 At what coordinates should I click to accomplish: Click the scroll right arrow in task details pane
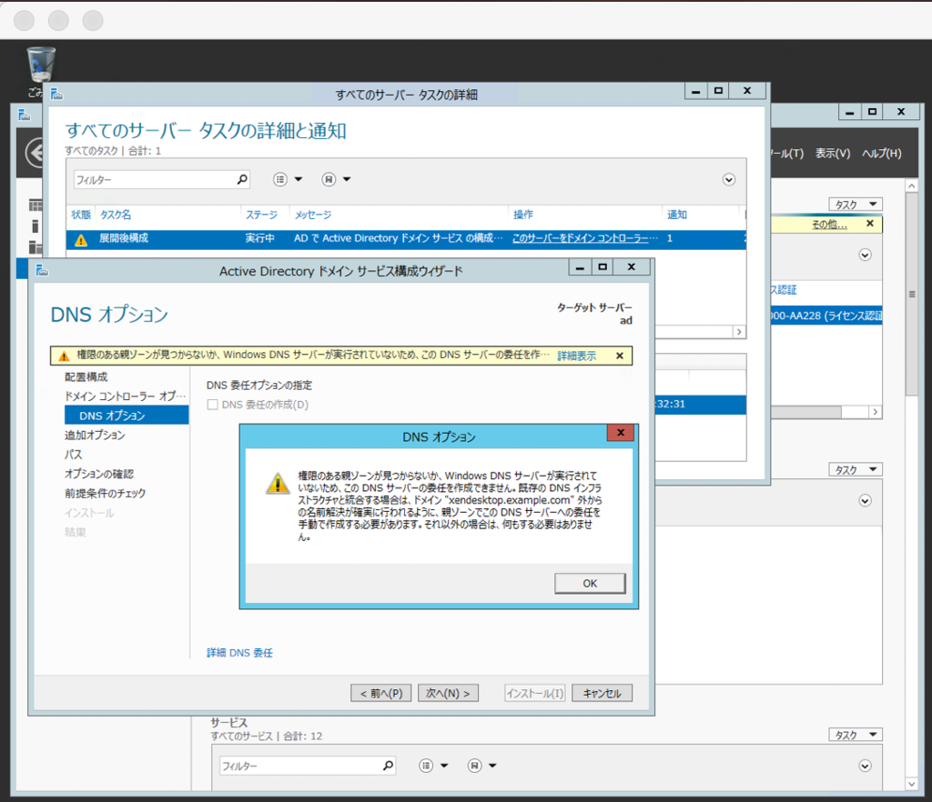[x=739, y=332]
